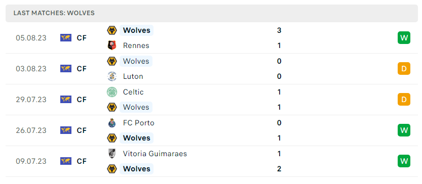Viewport: 422px width, 184px height.
Task: Click the world flag icon for 09.07.23
Action: pos(66,161)
